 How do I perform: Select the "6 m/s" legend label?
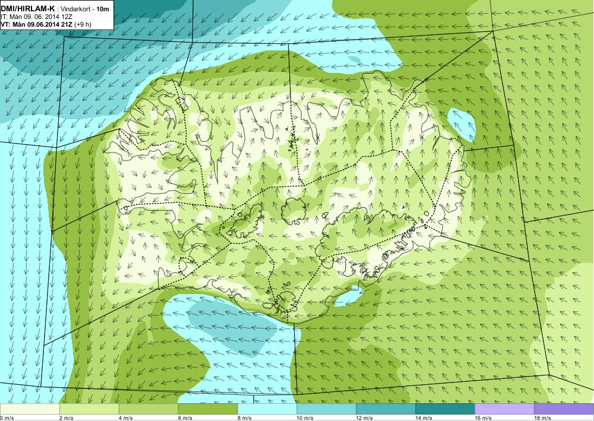(185, 418)
